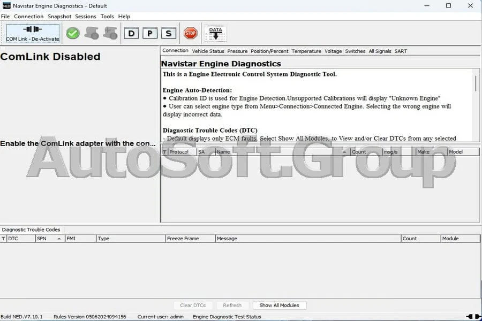Click the COM Link De-Activate button

33,33
